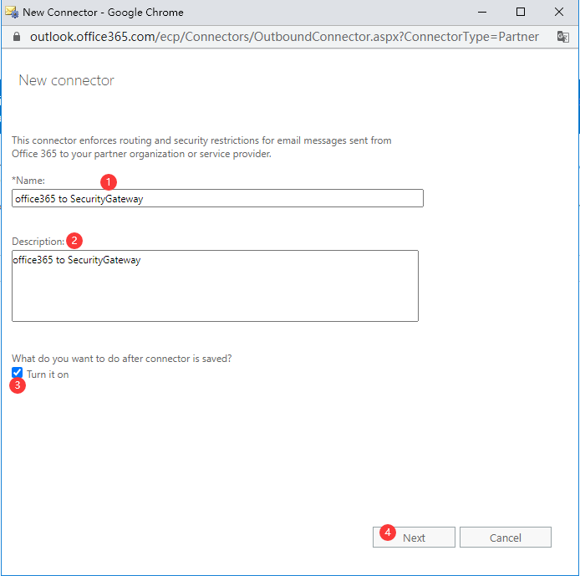Click the "Turn it on" checkbox label

click(x=48, y=375)
